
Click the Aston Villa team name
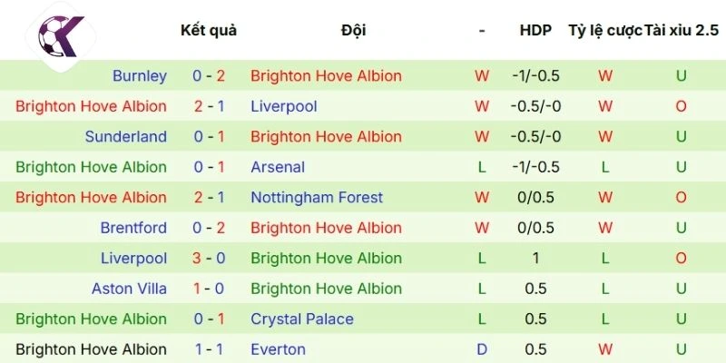129,289
